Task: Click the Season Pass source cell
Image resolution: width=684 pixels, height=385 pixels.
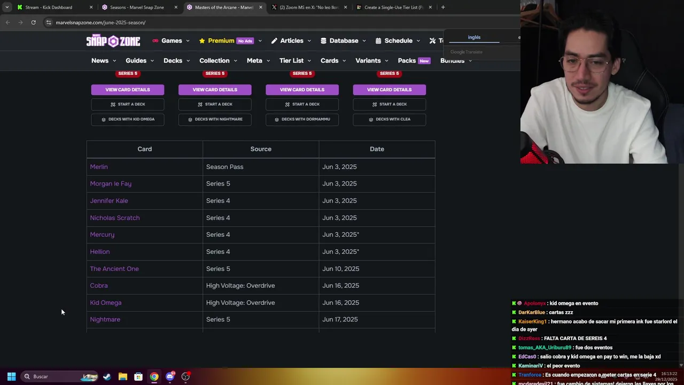Action: 261,167
